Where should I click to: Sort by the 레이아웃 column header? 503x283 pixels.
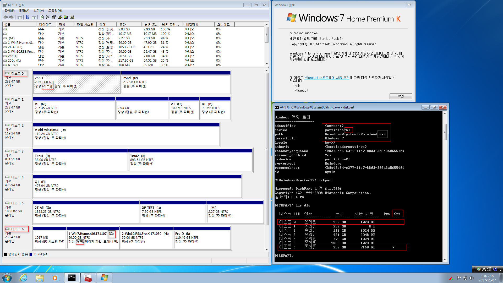point(46,24)
